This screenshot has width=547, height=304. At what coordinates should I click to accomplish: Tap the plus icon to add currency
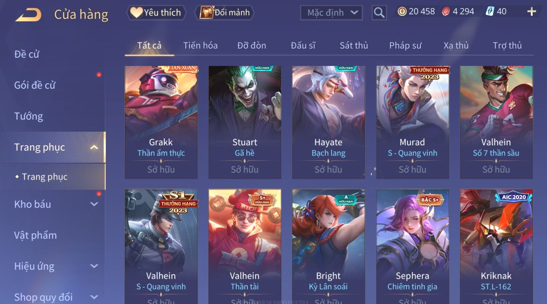point(531,12)
